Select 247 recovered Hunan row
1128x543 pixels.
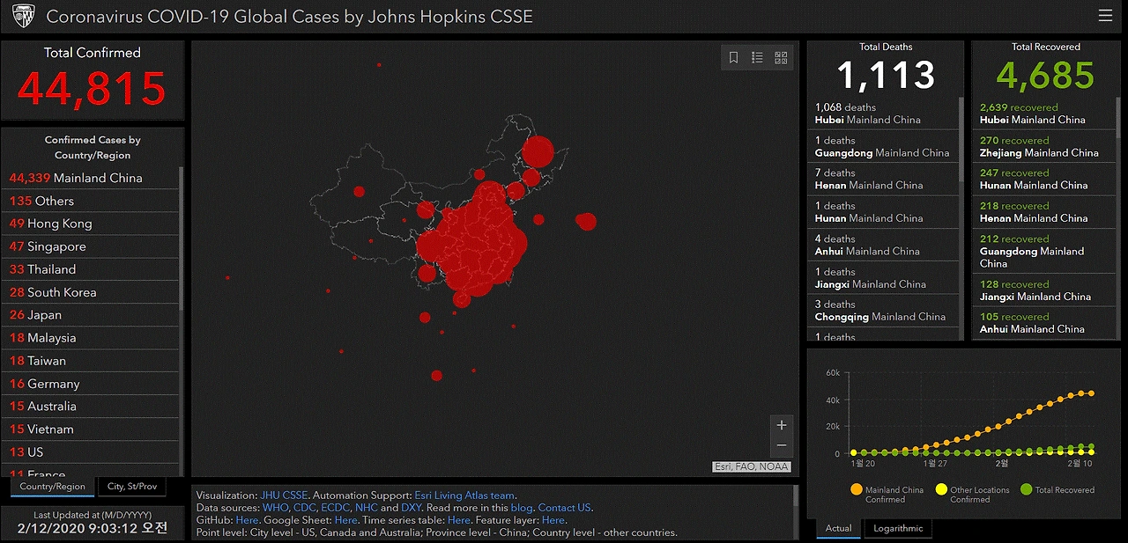(1044, 179)
